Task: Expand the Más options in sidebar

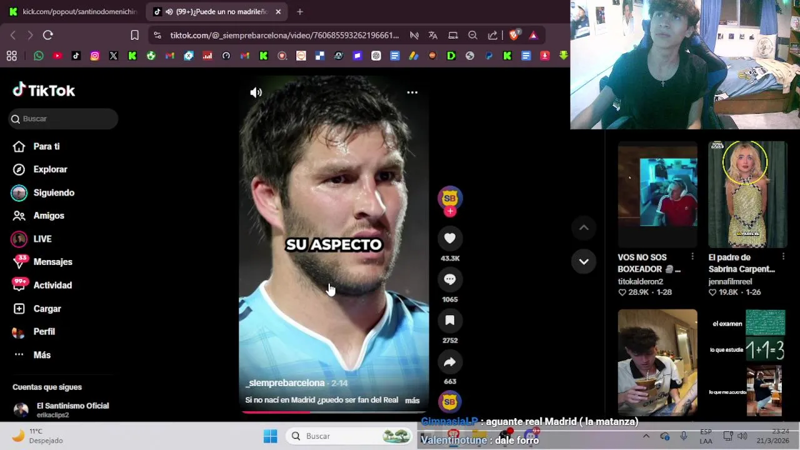Action: pos(32,355)
